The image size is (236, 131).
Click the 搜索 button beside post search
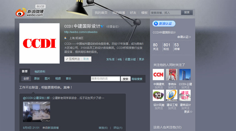(125, 79)
